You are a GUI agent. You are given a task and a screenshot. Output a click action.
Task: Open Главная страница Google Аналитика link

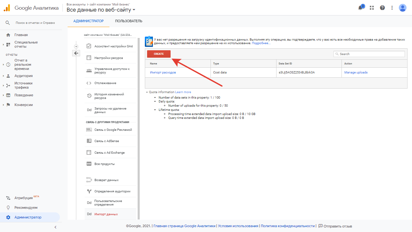point(184,226)
